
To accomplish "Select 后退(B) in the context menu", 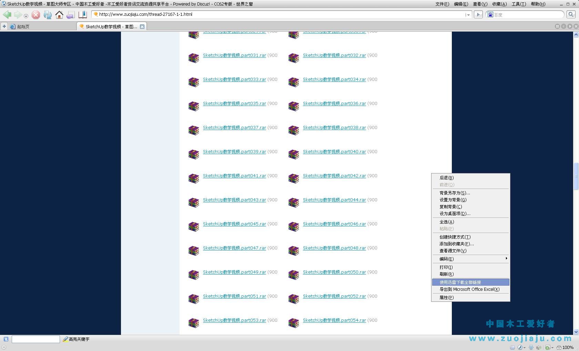I will click(x=470, y=178).
